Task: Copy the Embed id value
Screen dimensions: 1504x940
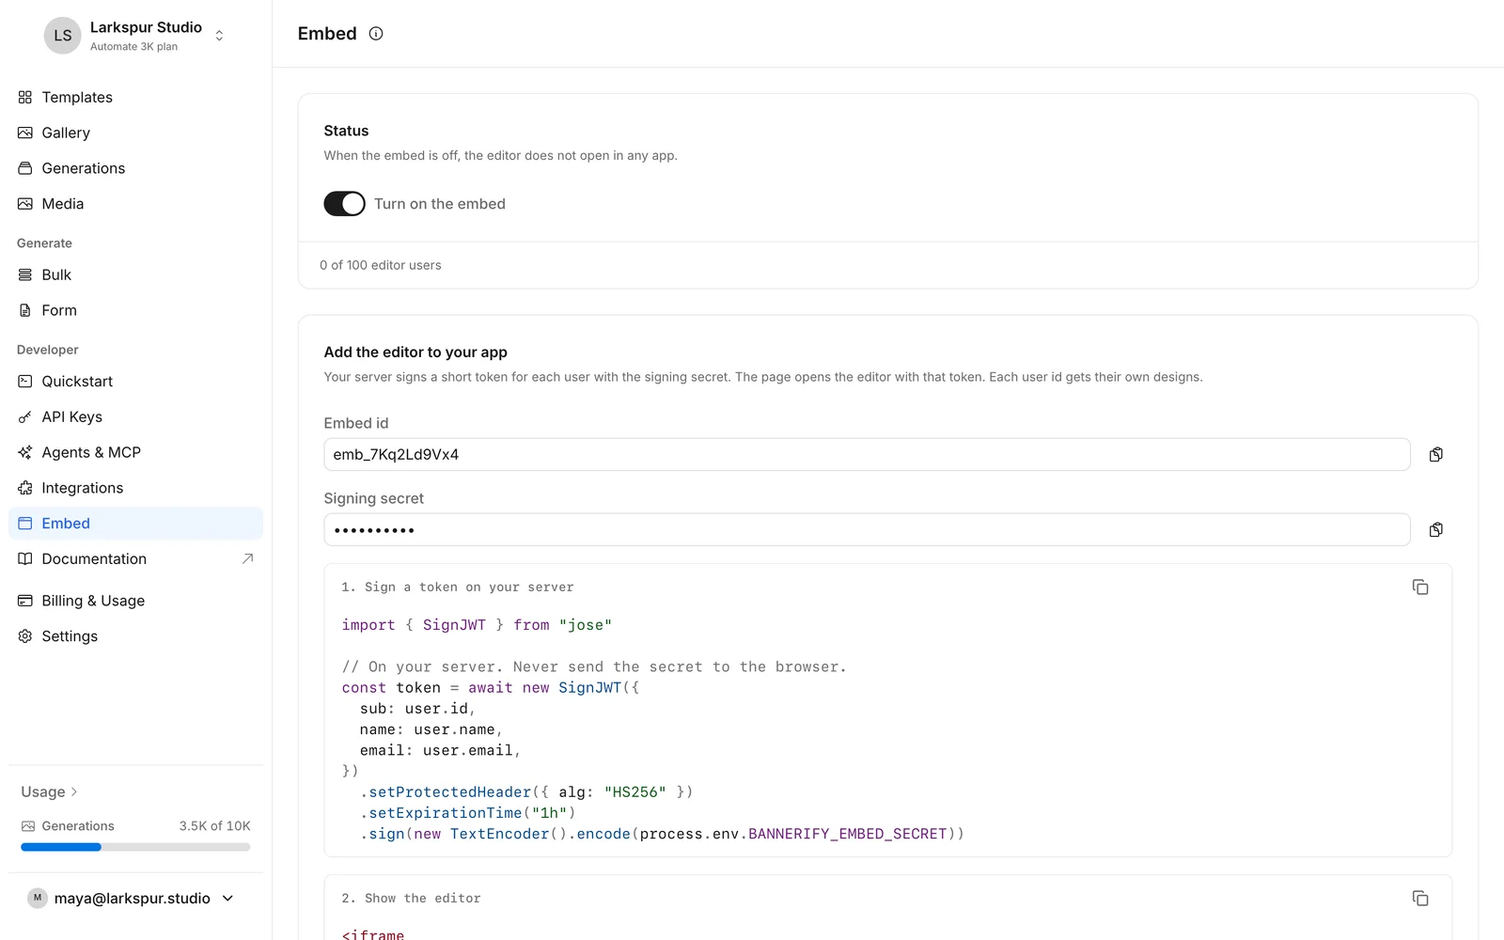Action: (x=1435, y=455)
